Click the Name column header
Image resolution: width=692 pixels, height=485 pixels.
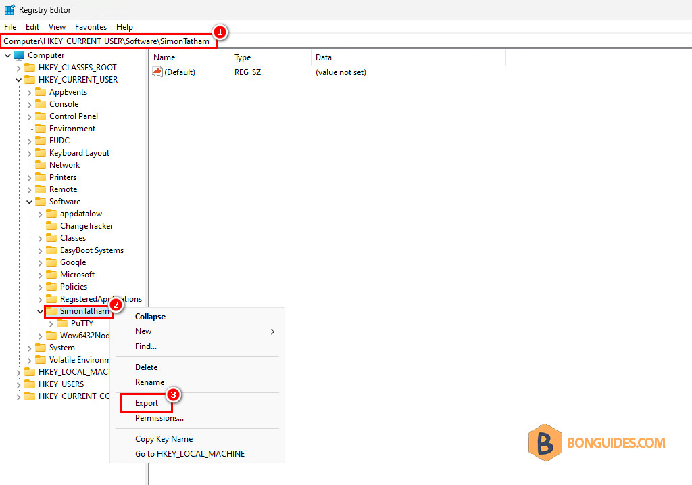point(190,57)
